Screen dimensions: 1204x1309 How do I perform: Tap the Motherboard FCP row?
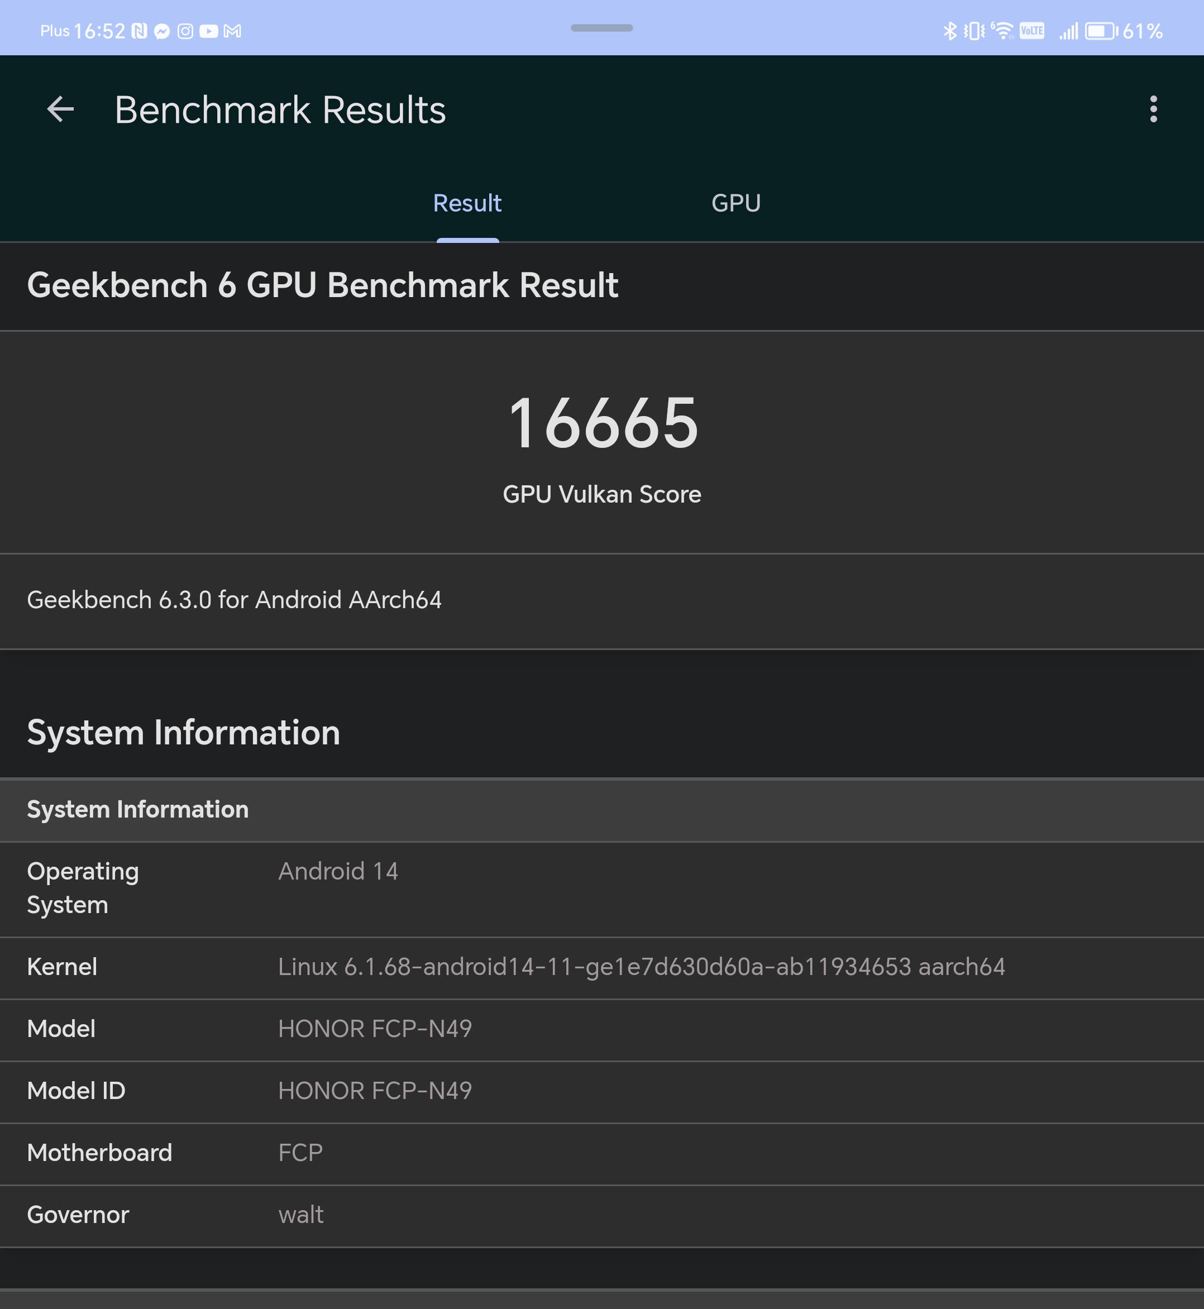coord(602,1153)
